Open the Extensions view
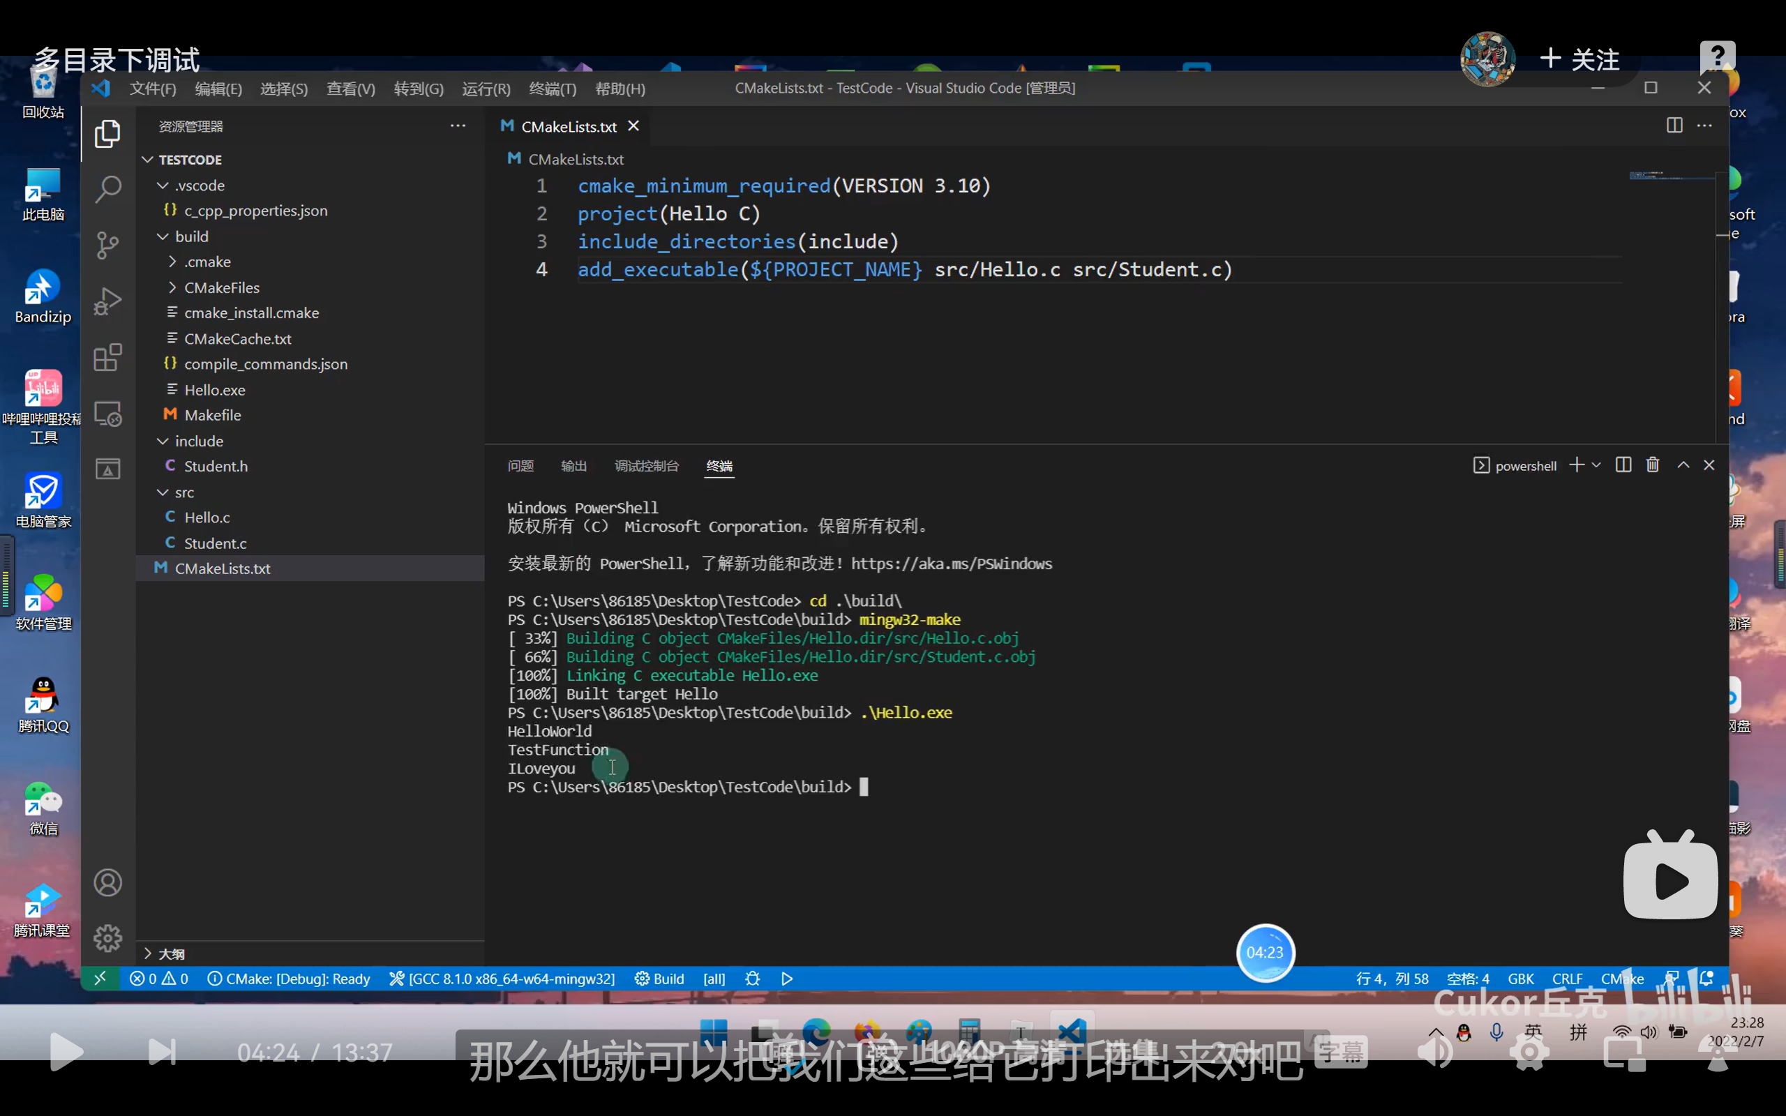The height and width of the screenshot is (1116, 1786). tap(107, 357)
